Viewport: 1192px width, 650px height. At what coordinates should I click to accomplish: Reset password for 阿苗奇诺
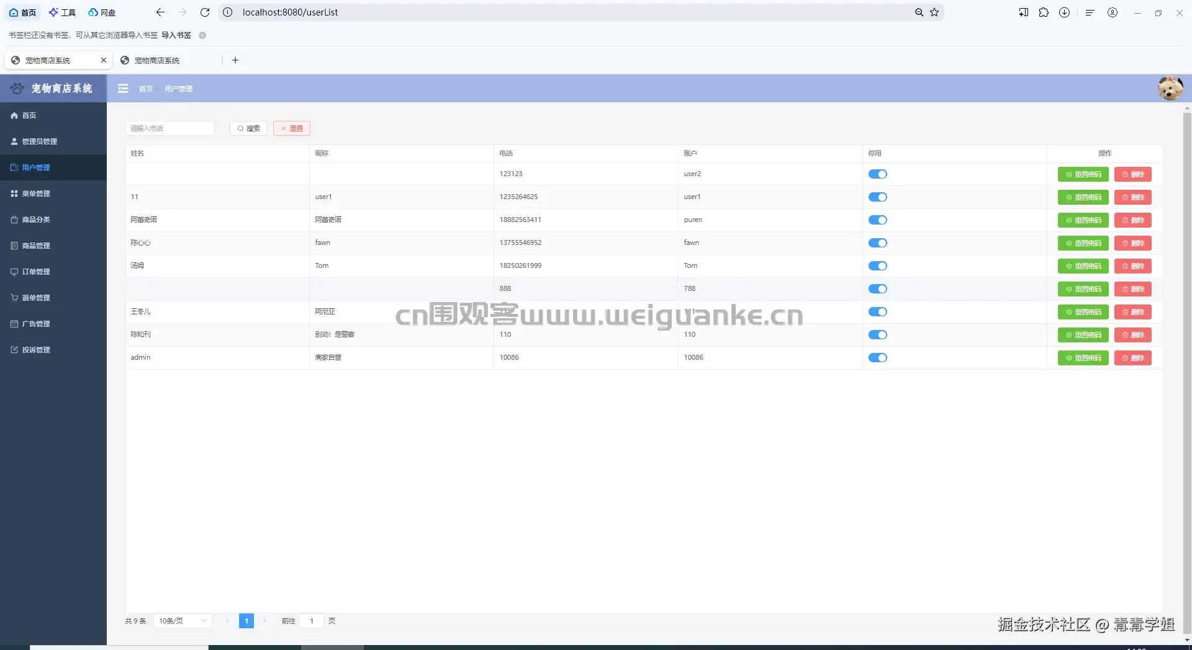click(1083, 220)
